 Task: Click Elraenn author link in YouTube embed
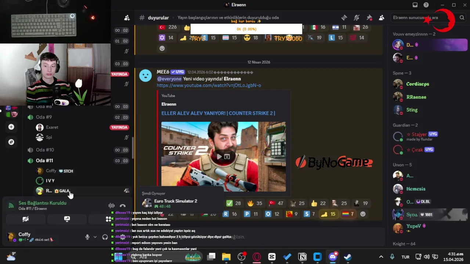[169, 104]
